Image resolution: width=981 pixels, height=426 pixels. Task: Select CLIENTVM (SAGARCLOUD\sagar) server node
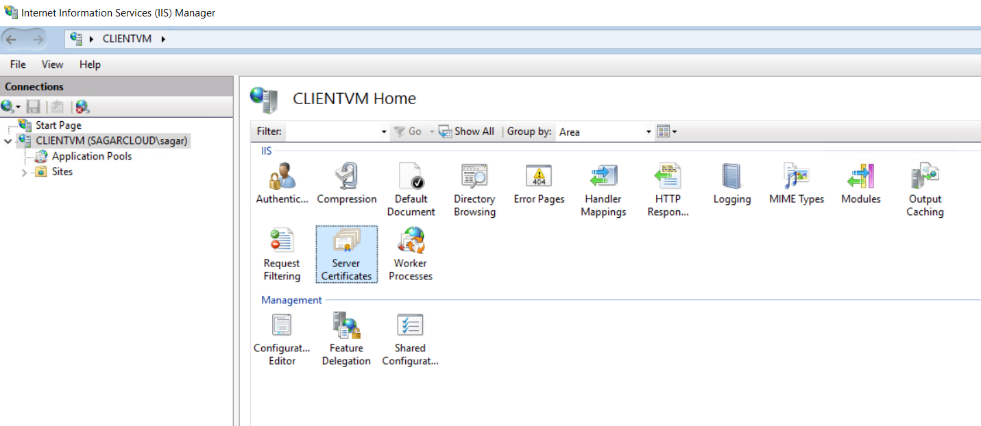click(x=103, y=140)
